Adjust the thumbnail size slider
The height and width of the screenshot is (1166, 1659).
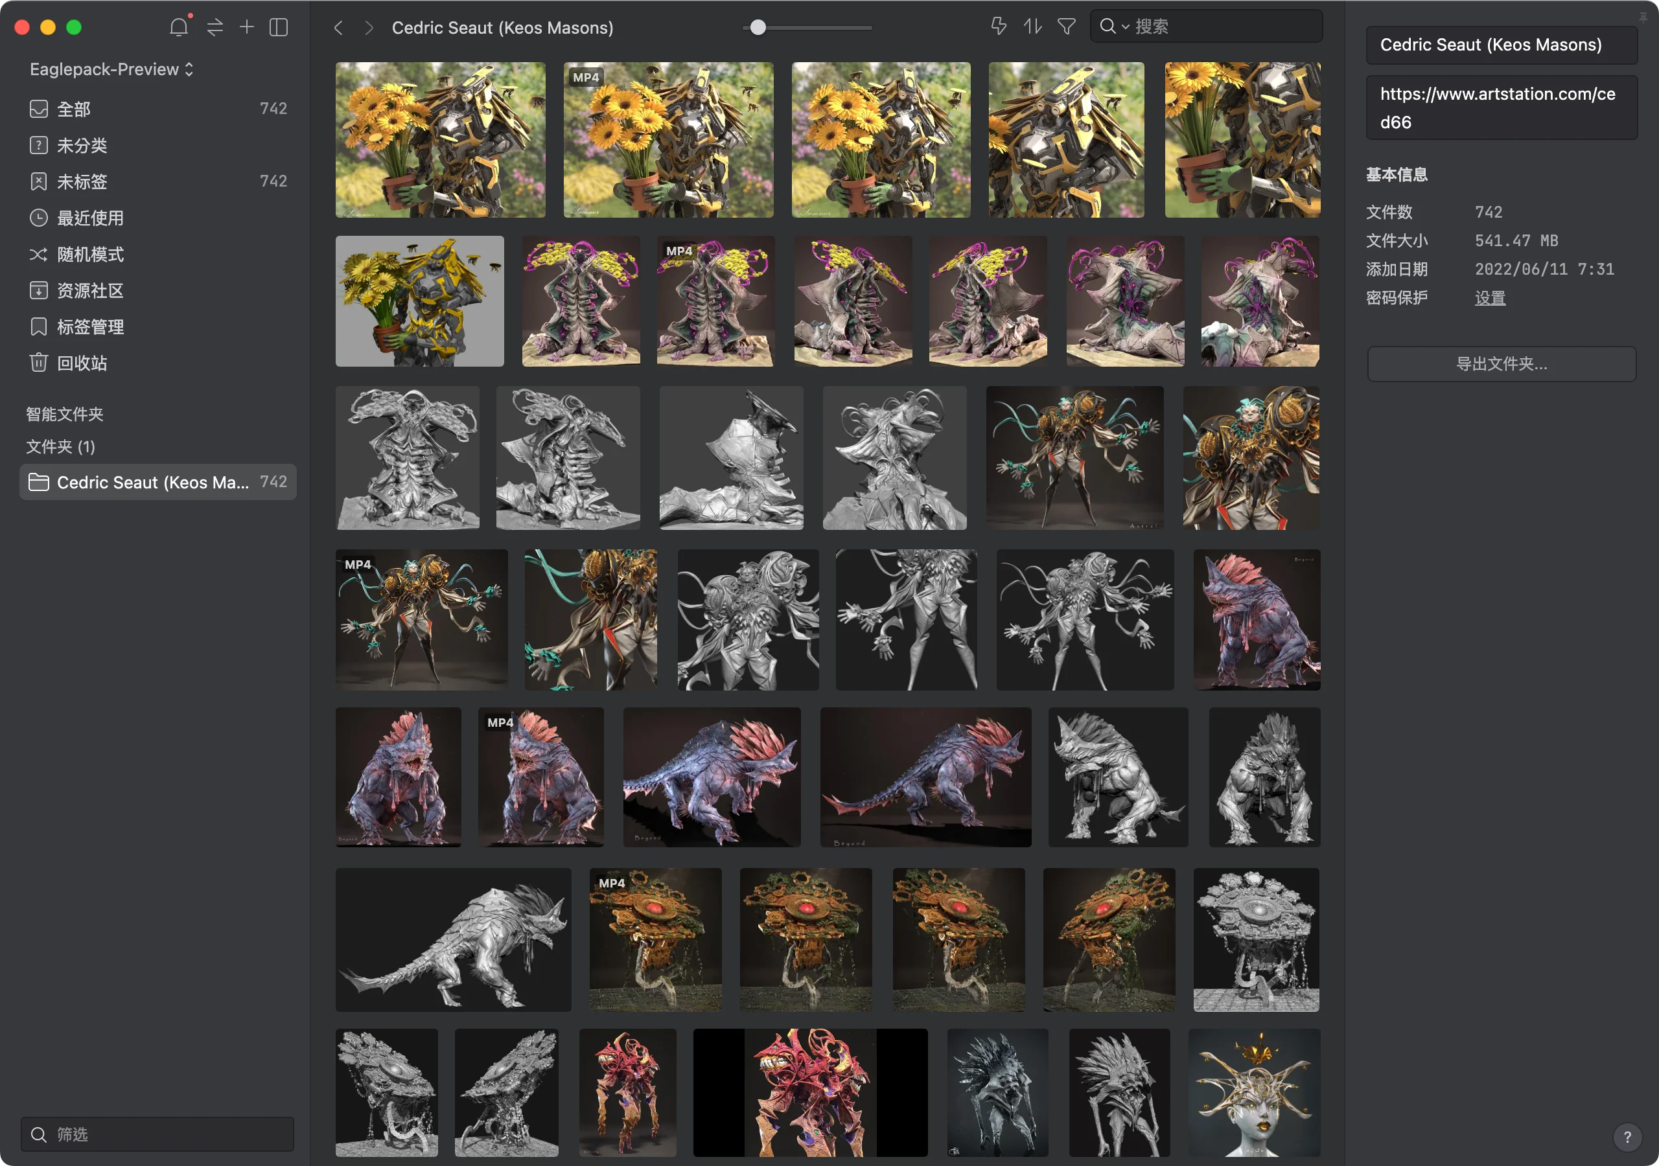tap(758, 27)
